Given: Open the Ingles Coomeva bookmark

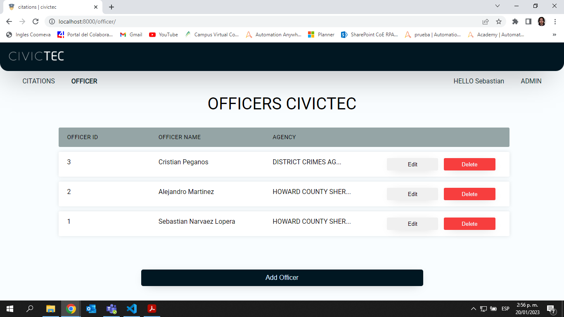Looking at the screenshot, I should point(28,35).
